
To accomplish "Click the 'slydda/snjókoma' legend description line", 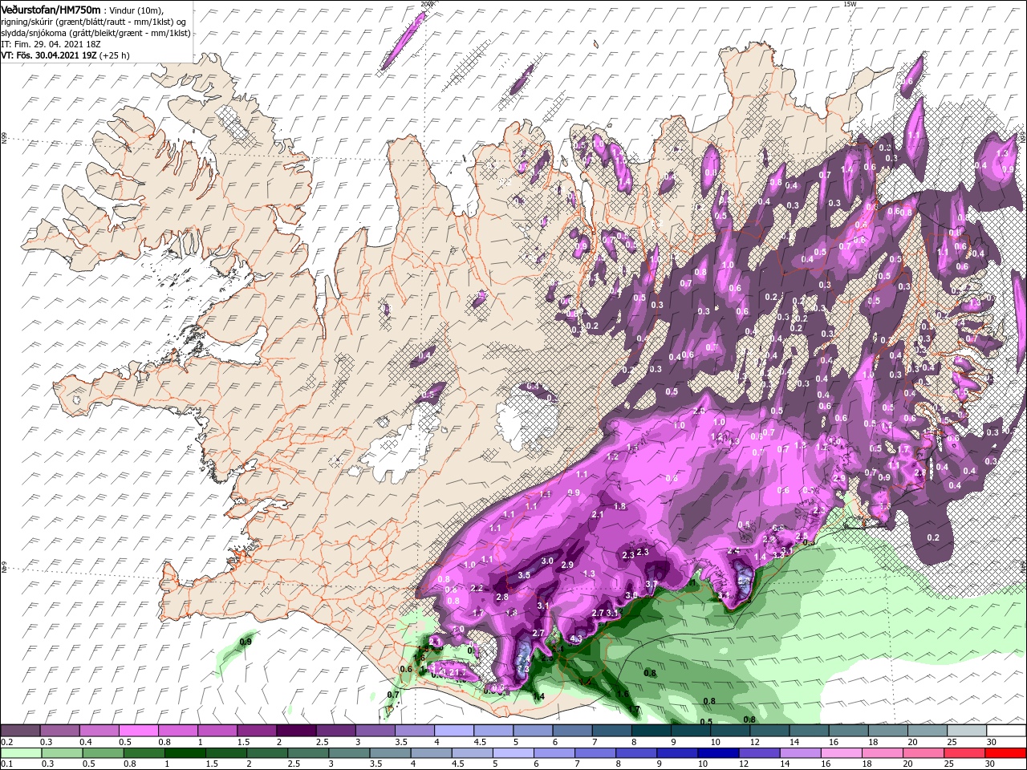I will 95,32.
